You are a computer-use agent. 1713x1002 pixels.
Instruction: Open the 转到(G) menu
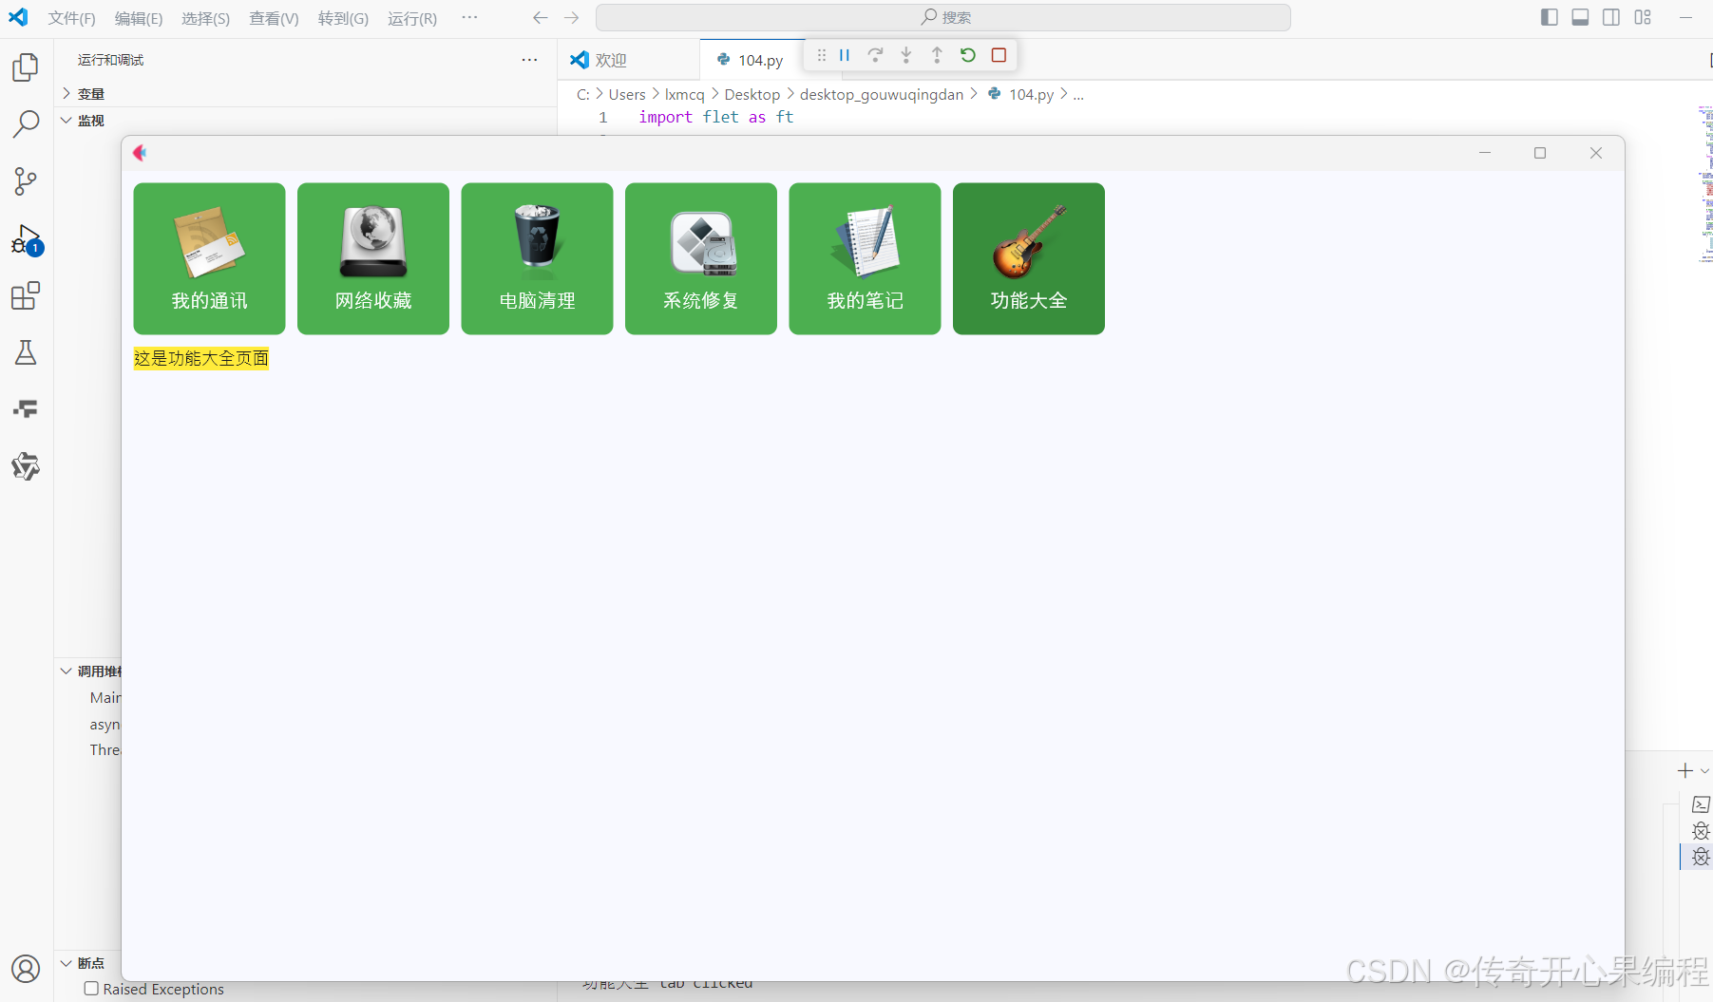pyautogui.click(x=343, y=18)
